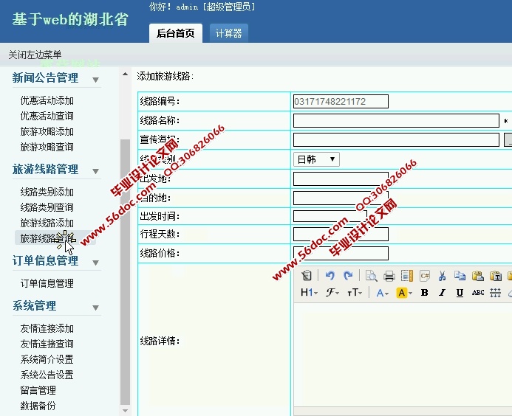512x416 pixels.
Task: Toggle strikethrough ABC formatting
Action: click(x=478, y=293)
